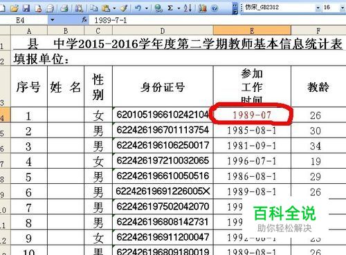346x255 pixels.
Task: Click teaching years cell 30
Action: (318, 131)
